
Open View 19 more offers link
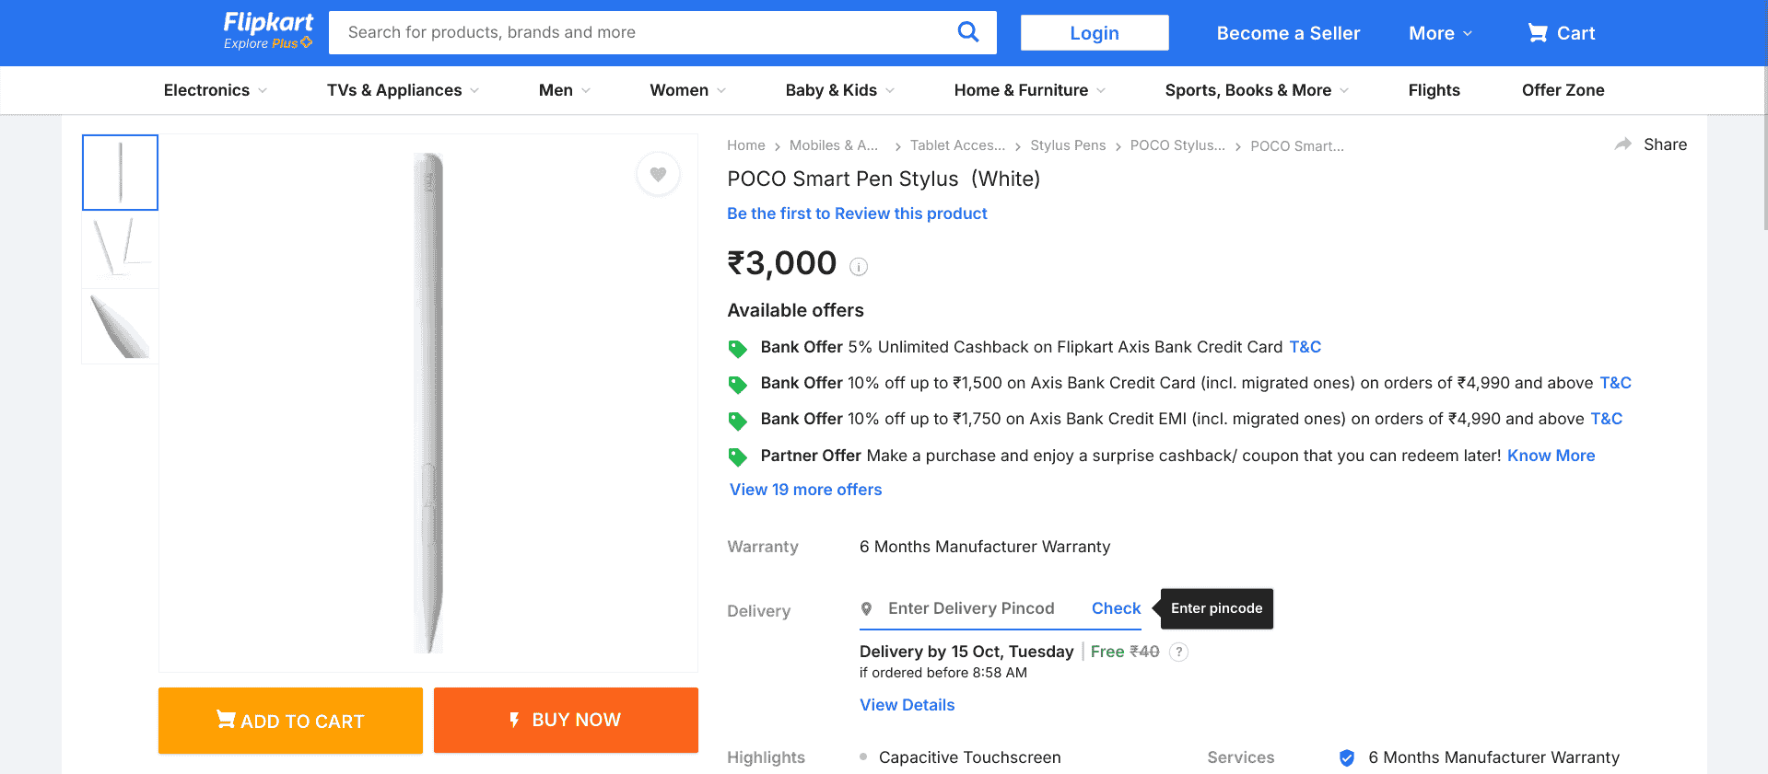pyautogui.click(x=805, y=490)
